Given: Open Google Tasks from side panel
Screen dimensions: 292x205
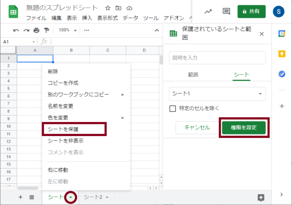Looking at the screenshot, I should 282,74.
